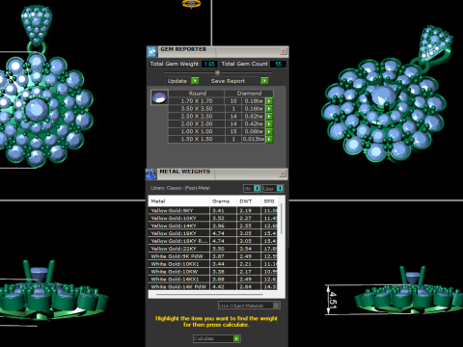
Task: Select the White Gold:10KW row
Action: click(212, 272)
